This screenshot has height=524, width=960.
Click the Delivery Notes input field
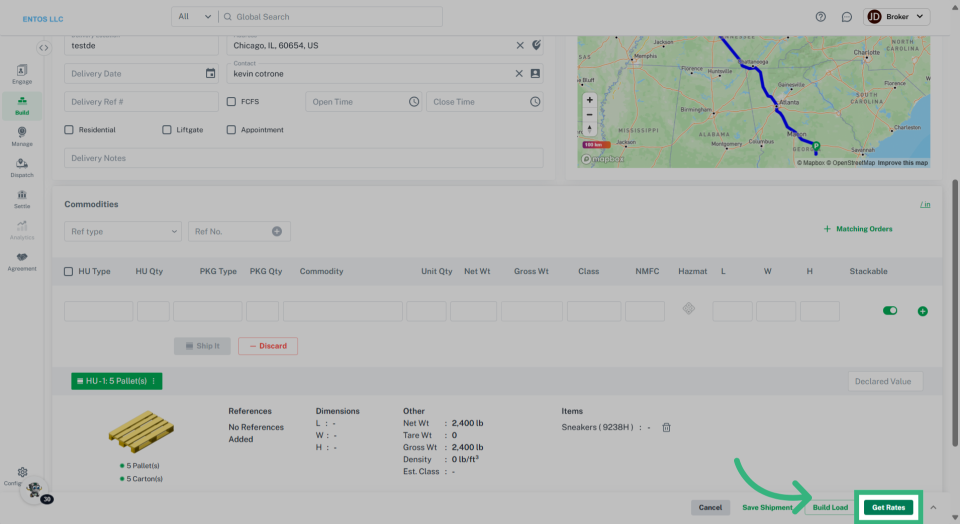tap(303, 158)
